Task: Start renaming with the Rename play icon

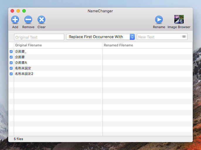Action: click(159, 20)
